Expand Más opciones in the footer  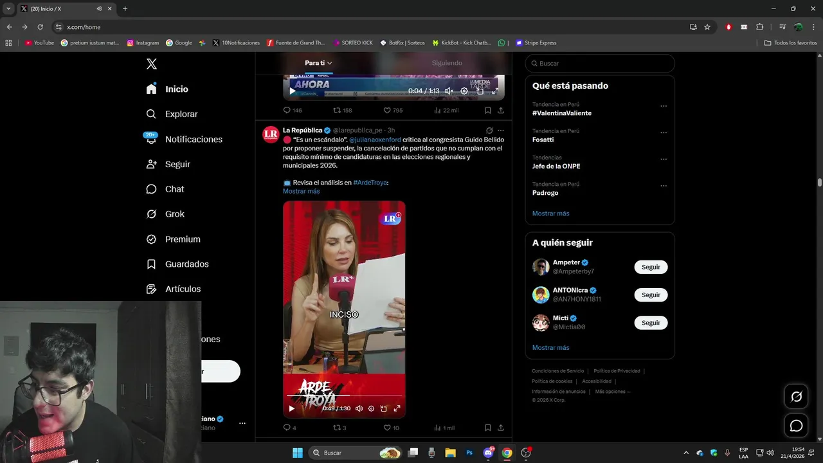click(x=613, y=392)
